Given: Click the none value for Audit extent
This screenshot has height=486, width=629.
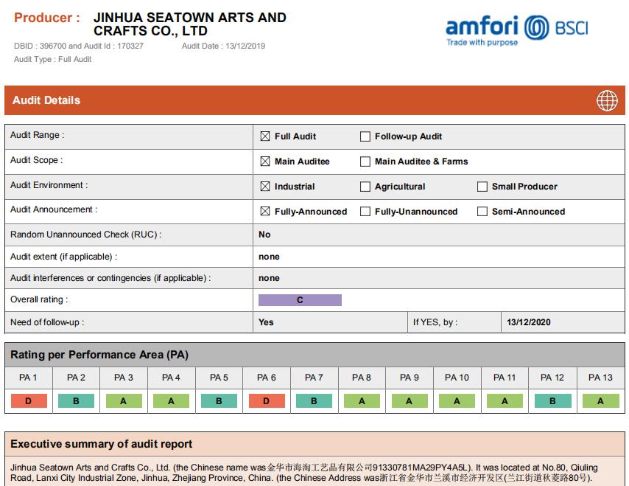Looking at the screenshot, I should tap(269, 257).
